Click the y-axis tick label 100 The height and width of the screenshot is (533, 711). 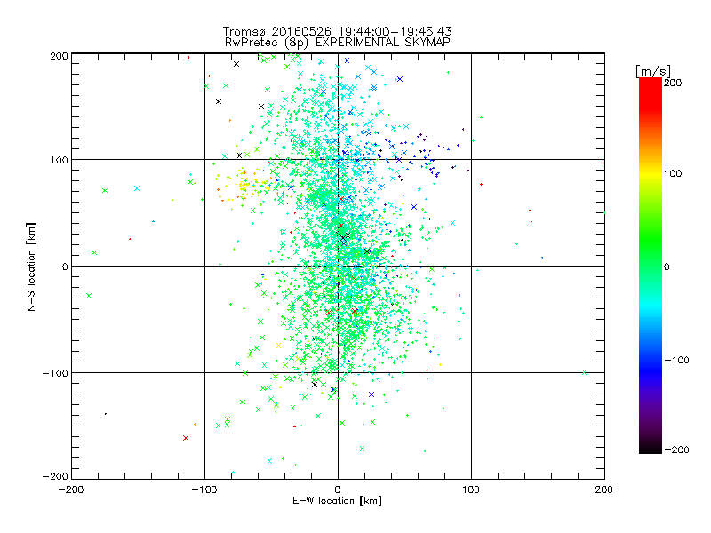click(59, 161)
